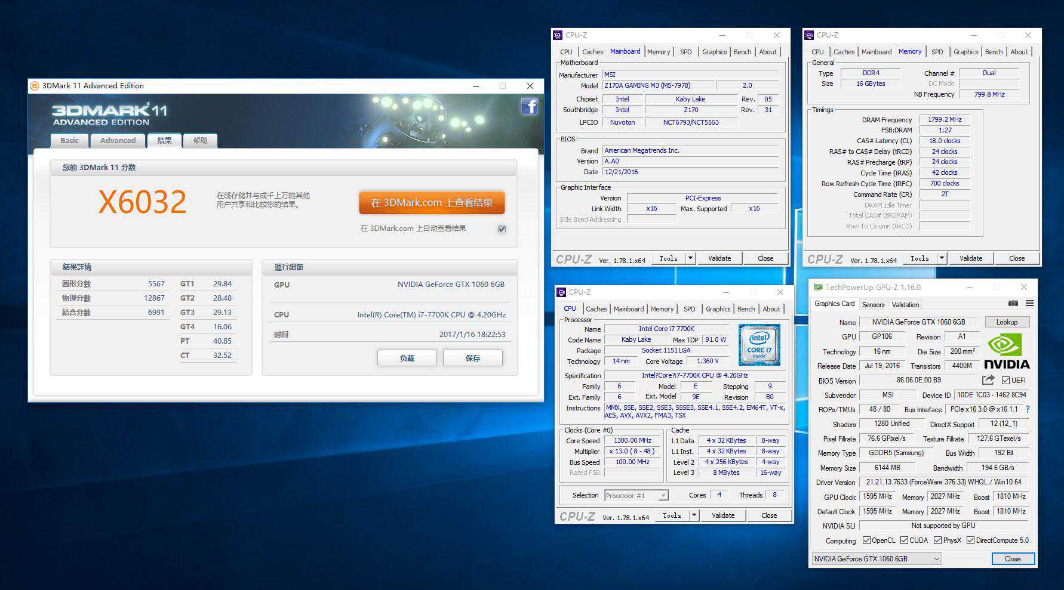
Task: Click the Validate button in Memory CPU-Z window
Action: (970, 258)
